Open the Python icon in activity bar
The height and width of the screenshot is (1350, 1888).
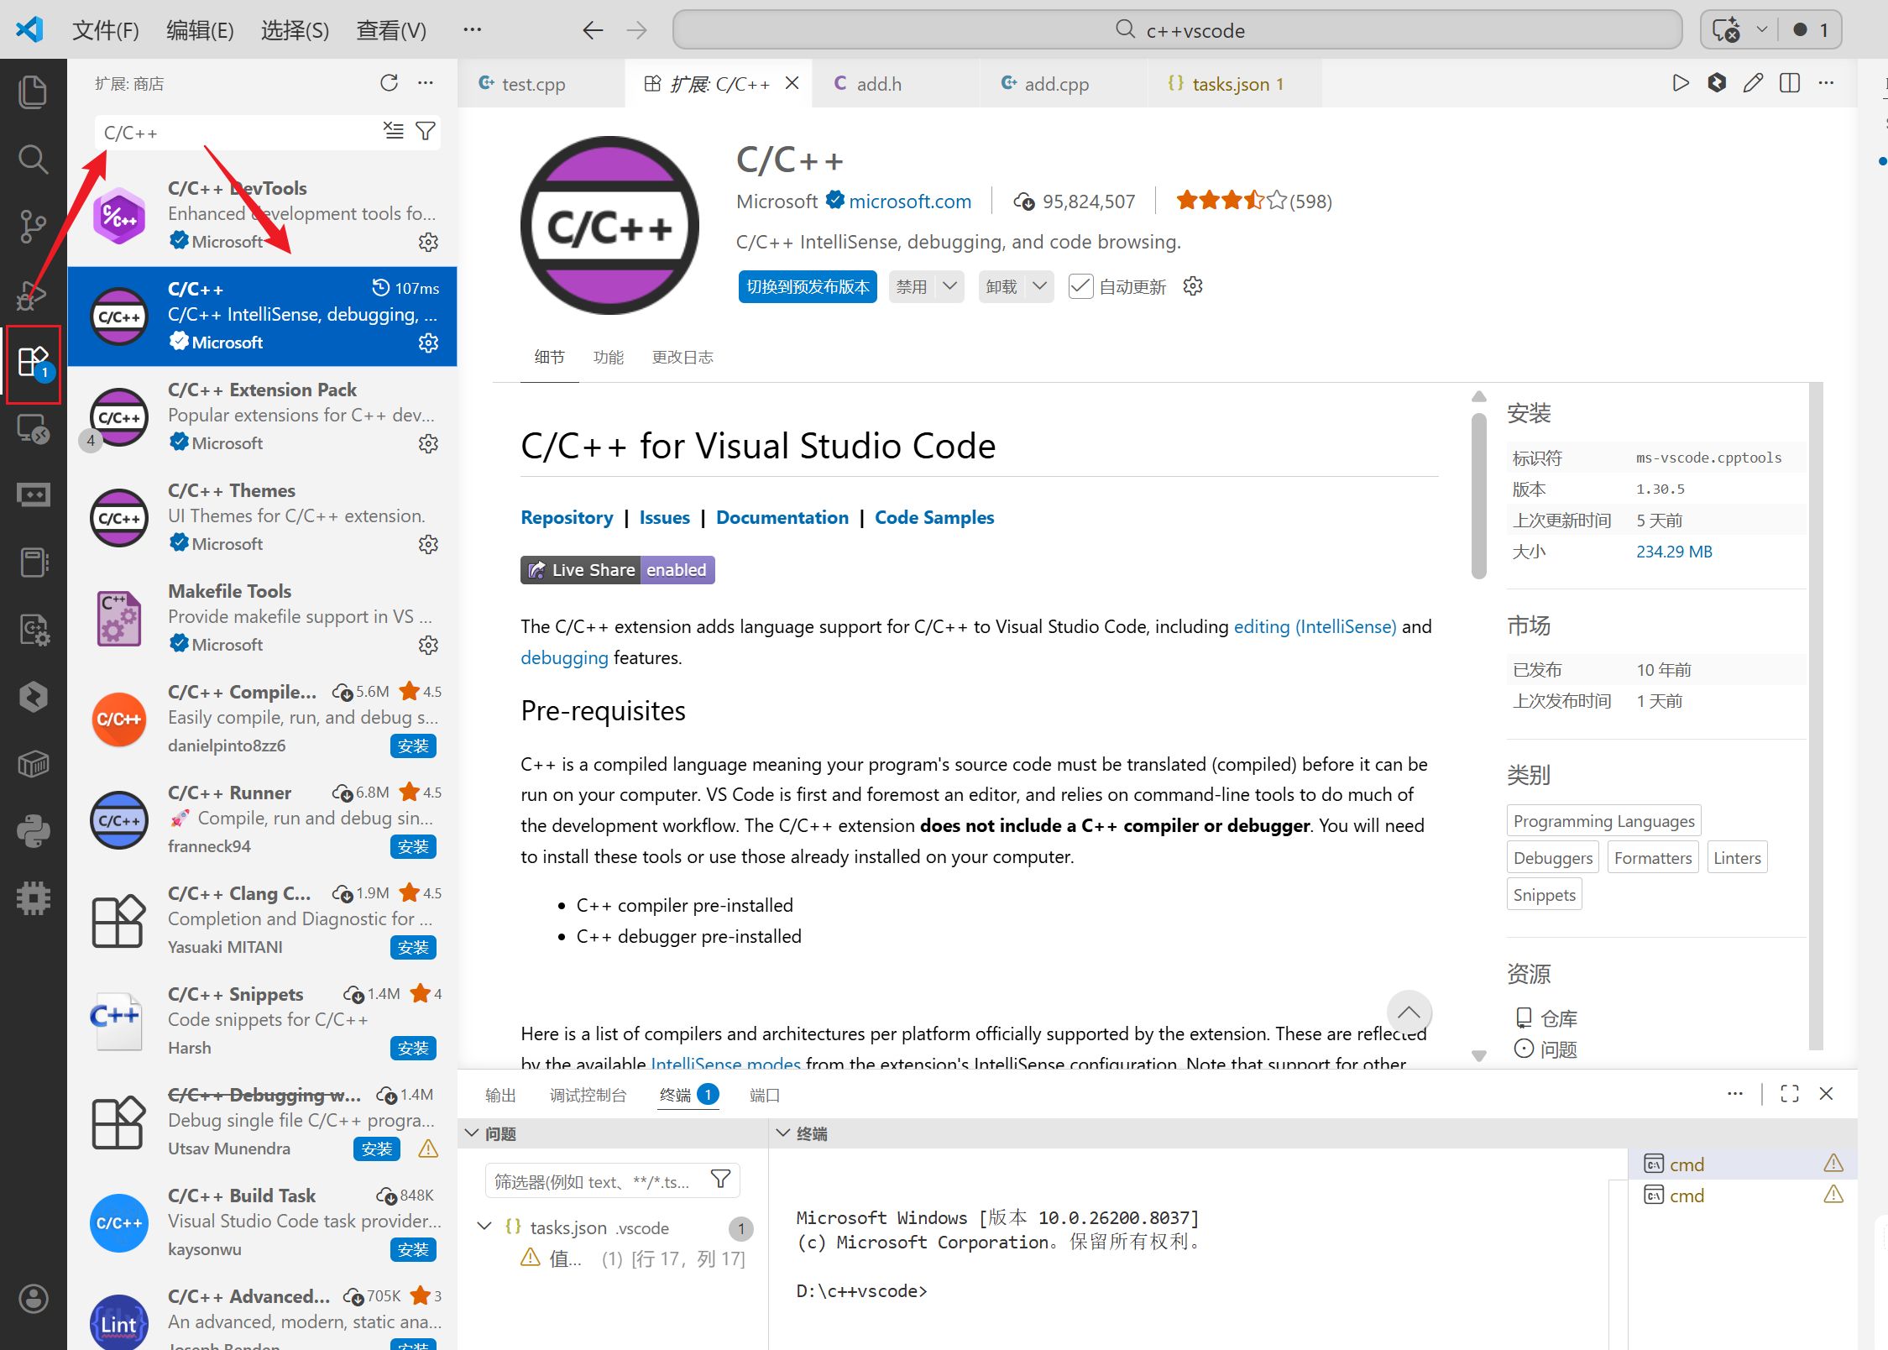click(33, 831)
